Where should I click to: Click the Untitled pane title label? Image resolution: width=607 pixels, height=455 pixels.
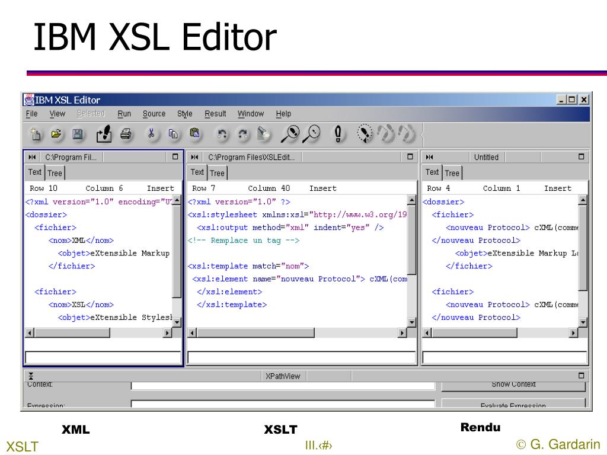[486, 157]
